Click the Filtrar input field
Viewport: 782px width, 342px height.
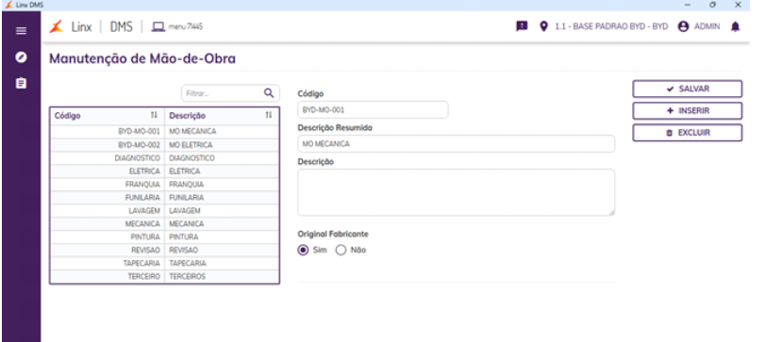click(222, 93)
